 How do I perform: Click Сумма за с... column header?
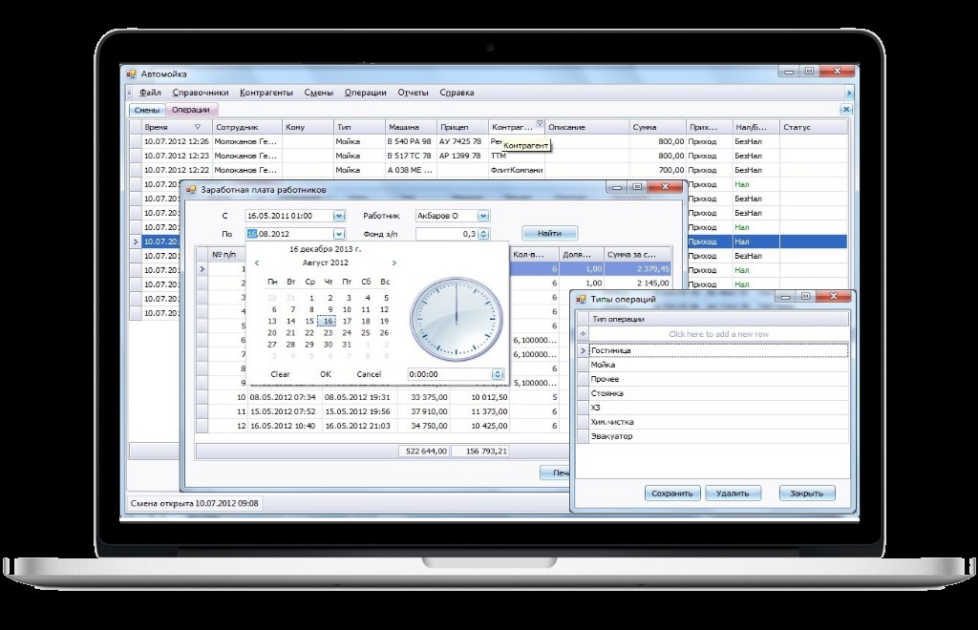point(637,254)
